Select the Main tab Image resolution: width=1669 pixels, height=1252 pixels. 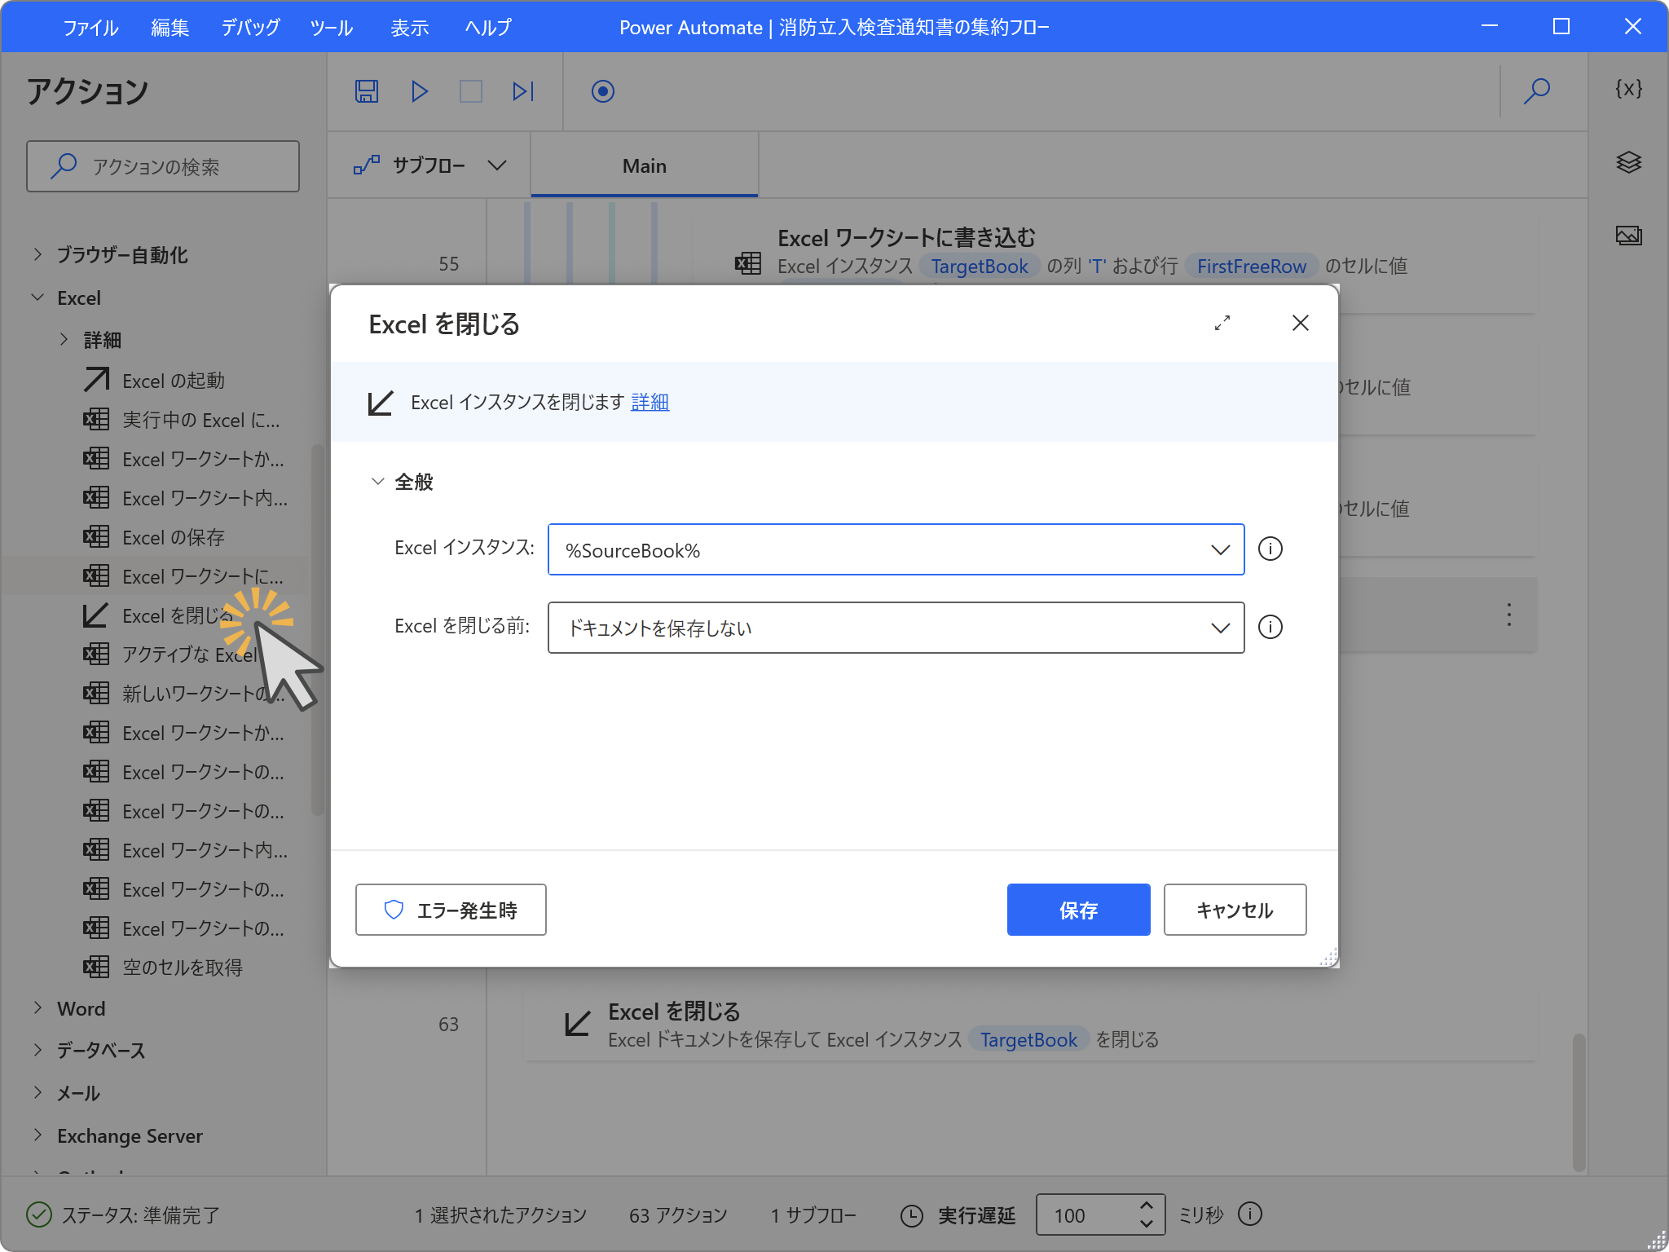click(x=644, y=165)
